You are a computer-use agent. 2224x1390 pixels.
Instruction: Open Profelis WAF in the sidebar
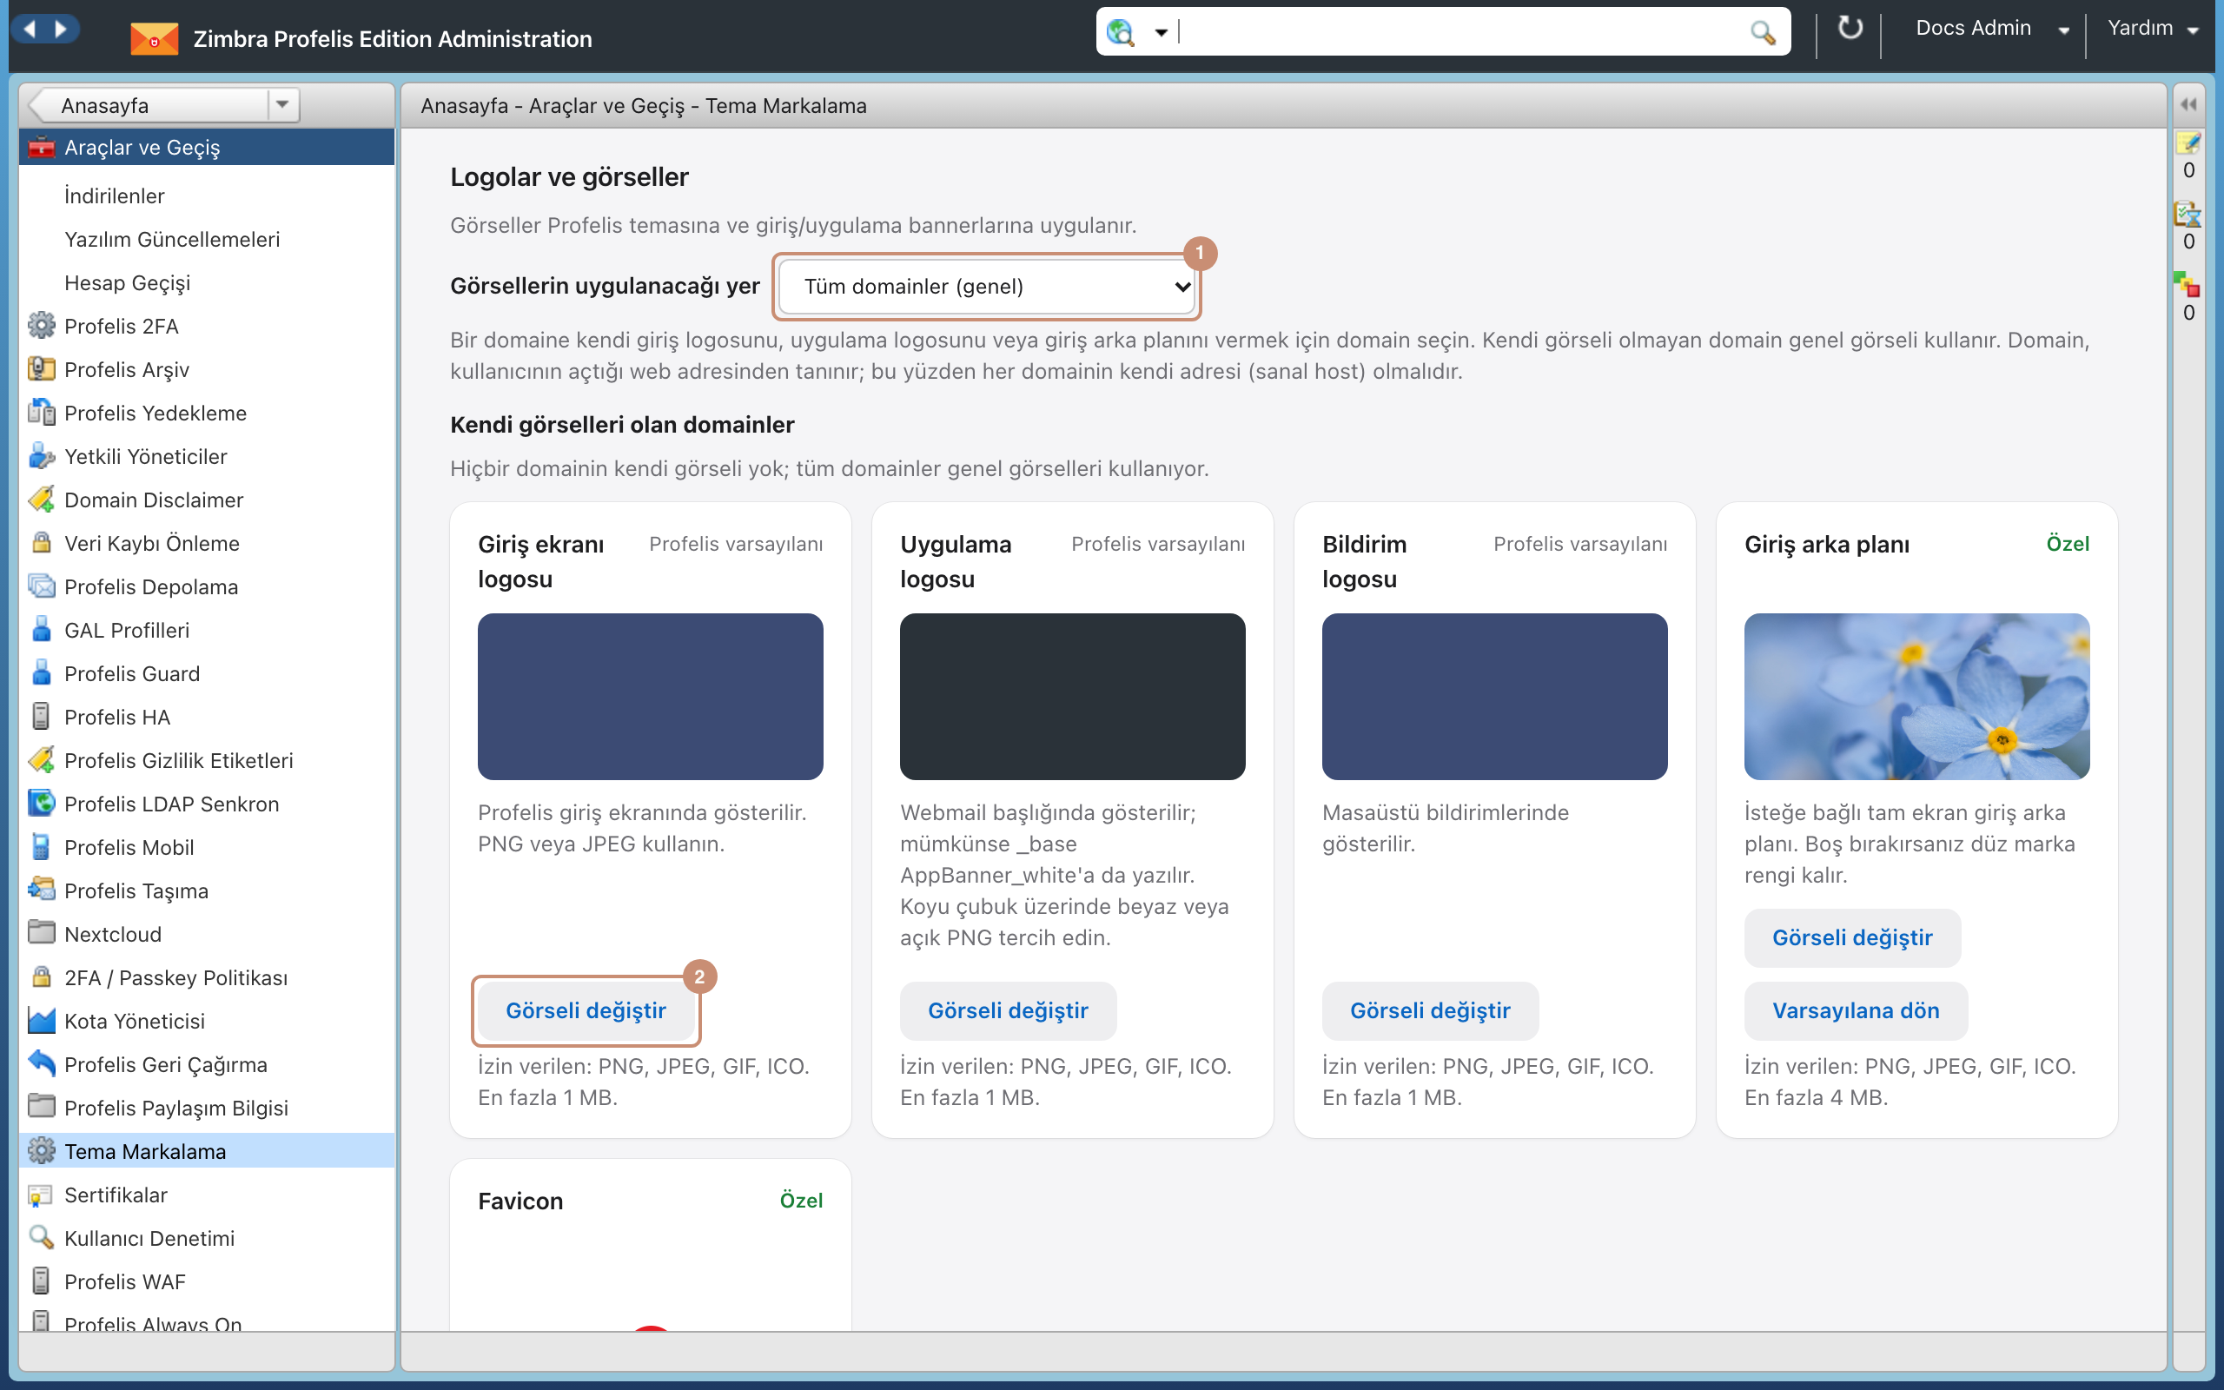124,1281
